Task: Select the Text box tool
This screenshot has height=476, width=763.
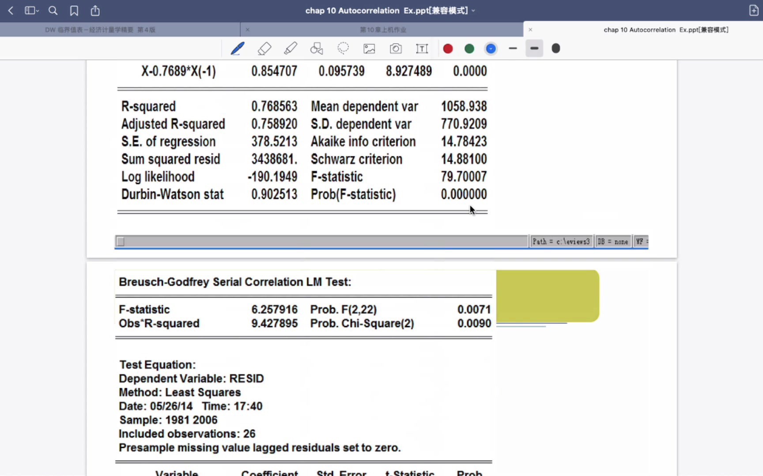Action: 422,48
